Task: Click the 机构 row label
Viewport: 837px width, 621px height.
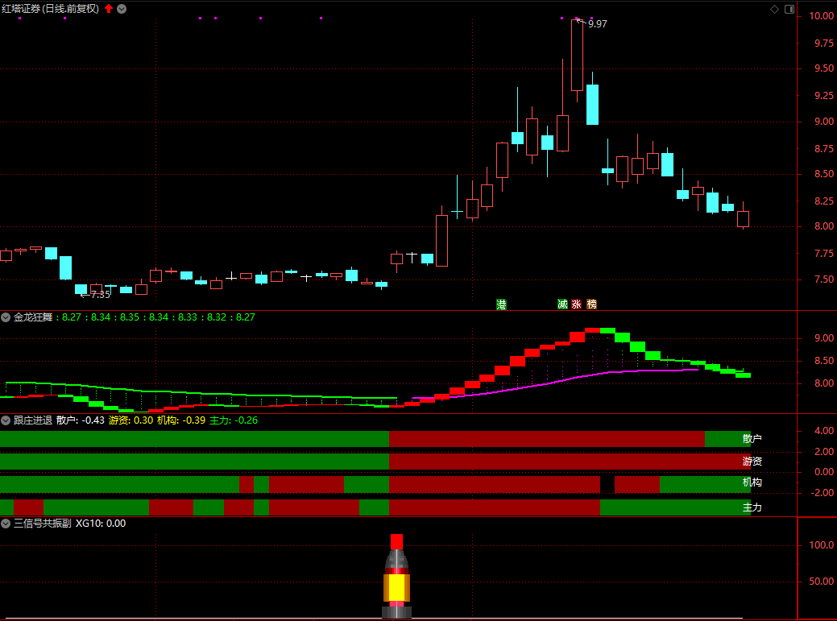Action: pos(752,482)
